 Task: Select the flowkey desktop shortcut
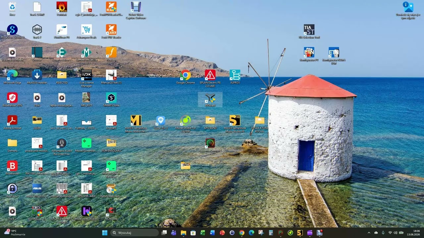(111, 54)
